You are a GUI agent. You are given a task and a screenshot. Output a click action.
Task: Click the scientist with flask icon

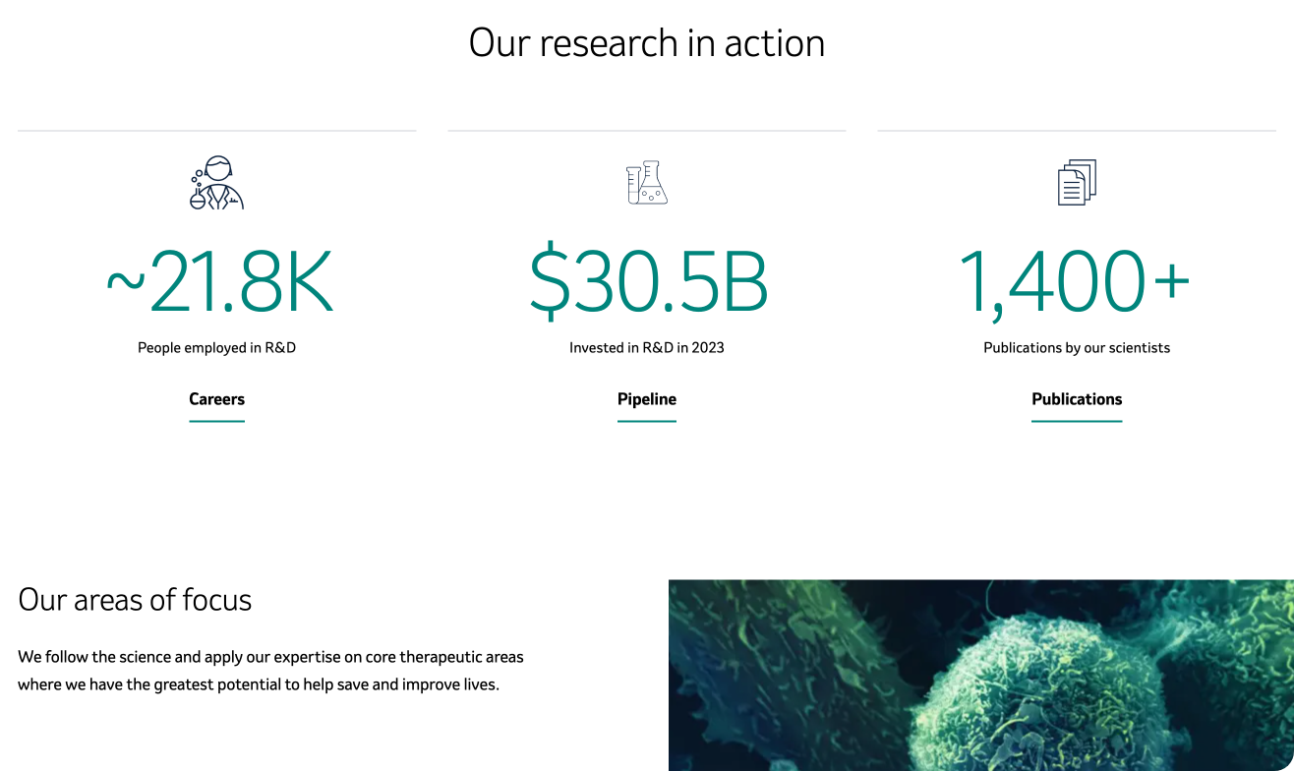point(216,183)
